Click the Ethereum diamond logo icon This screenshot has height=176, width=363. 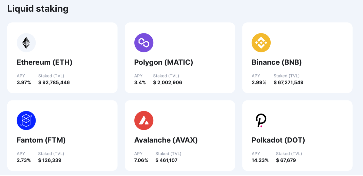coord(26,43)
